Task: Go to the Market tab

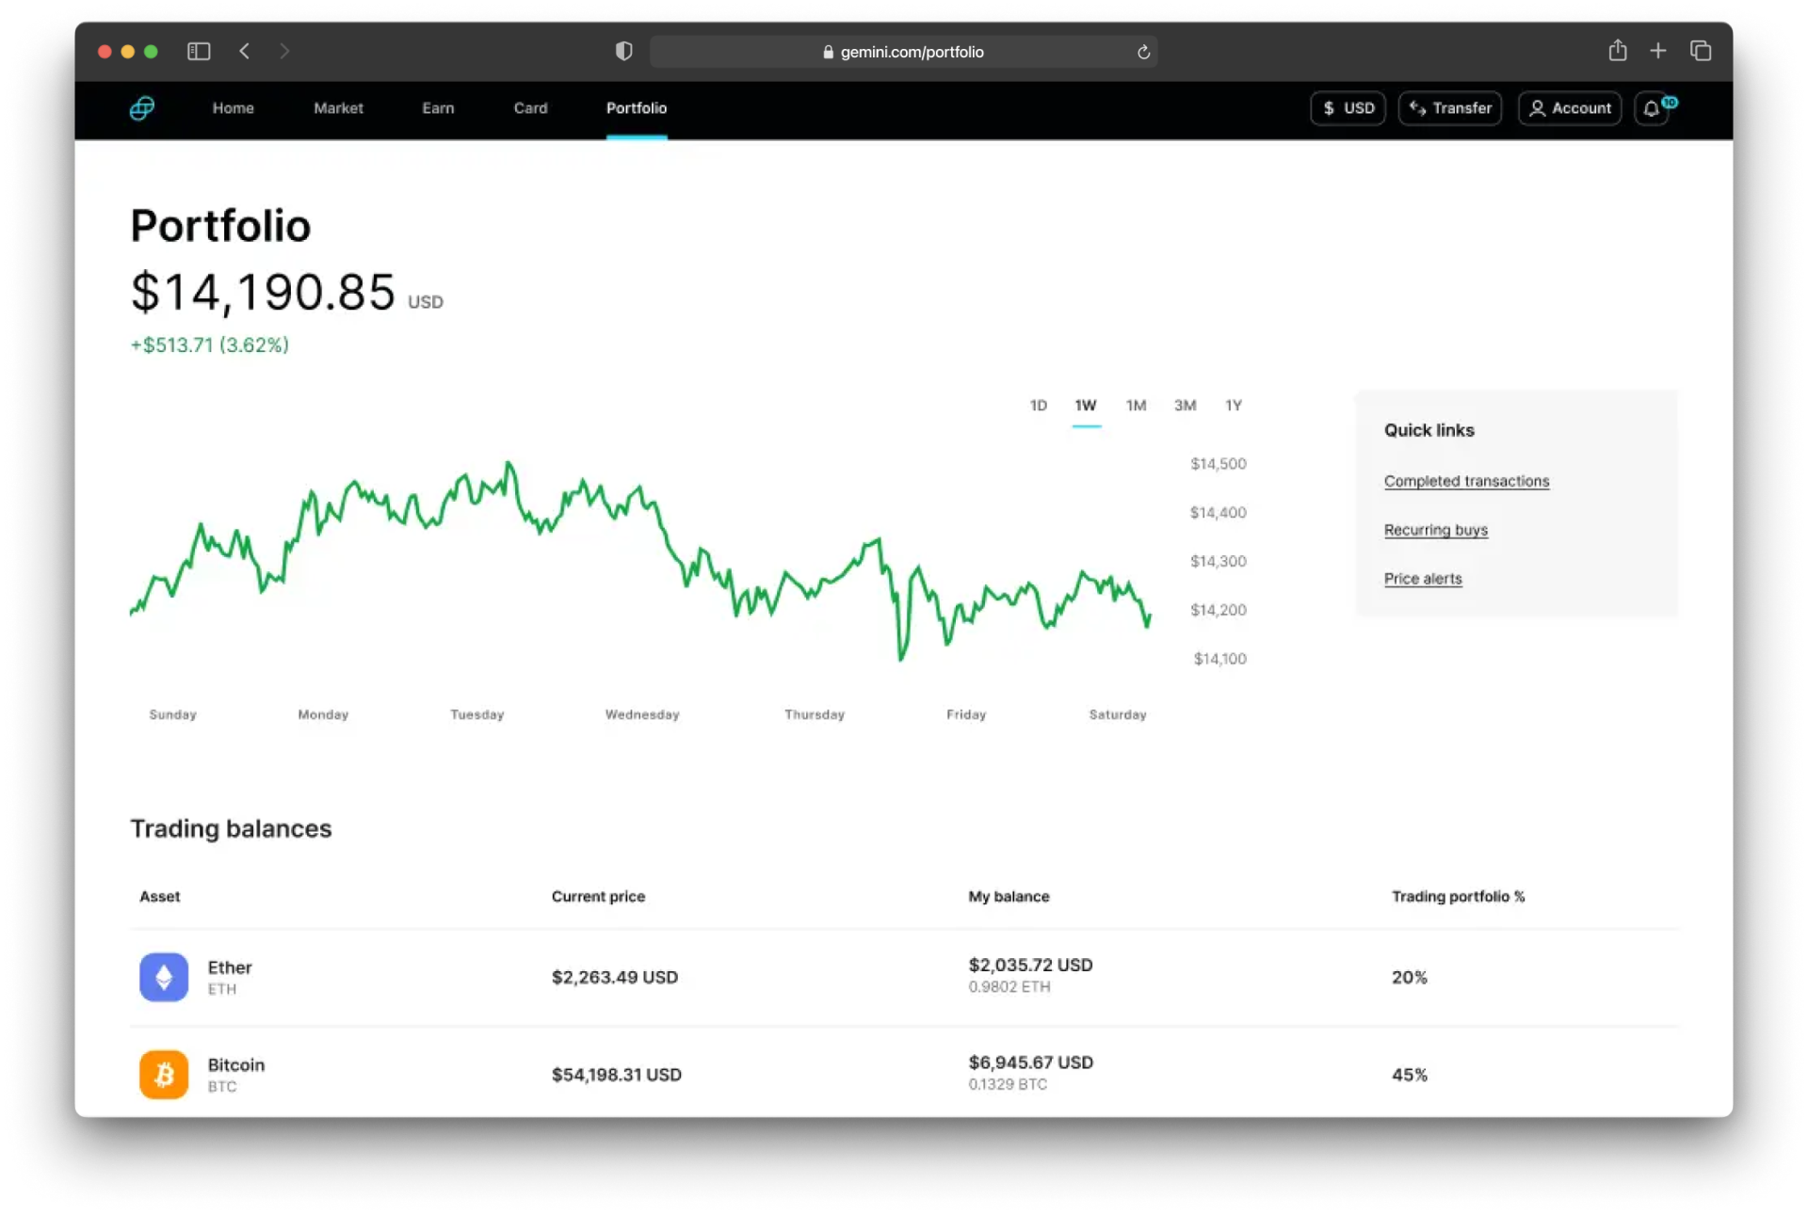Action: coord(338,108)
